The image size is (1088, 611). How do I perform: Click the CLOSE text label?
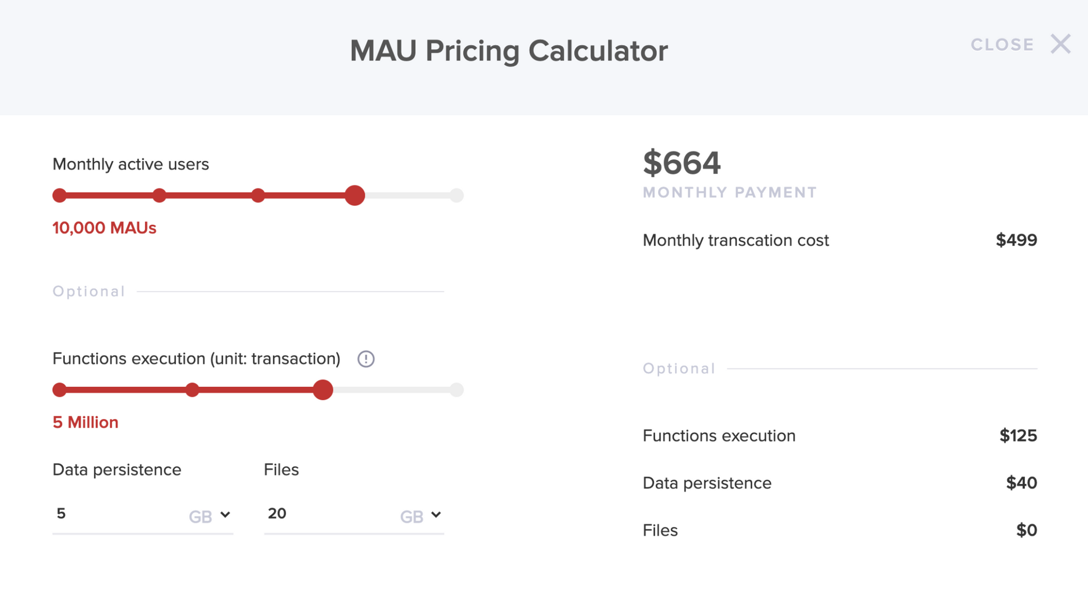coord(1003,45)
